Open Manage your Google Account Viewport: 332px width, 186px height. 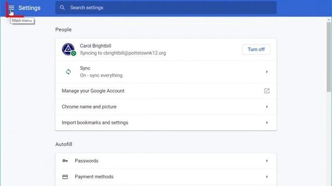coord(166,91)
